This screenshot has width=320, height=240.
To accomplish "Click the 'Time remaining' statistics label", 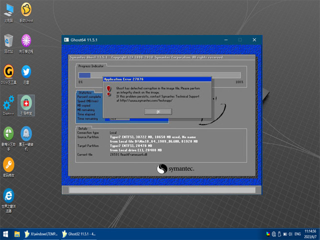I will 87,118.
